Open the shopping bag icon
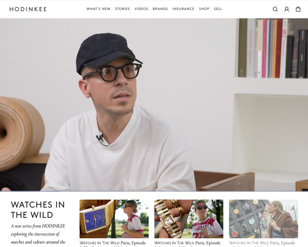308x247 pixels. 298,9
